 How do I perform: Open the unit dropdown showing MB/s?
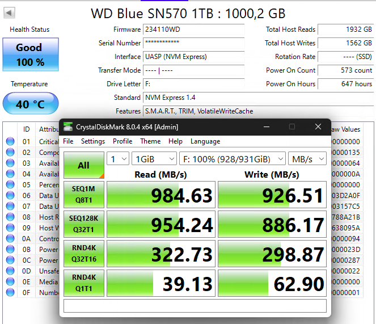pyautogui.click(x=307, y=159)
